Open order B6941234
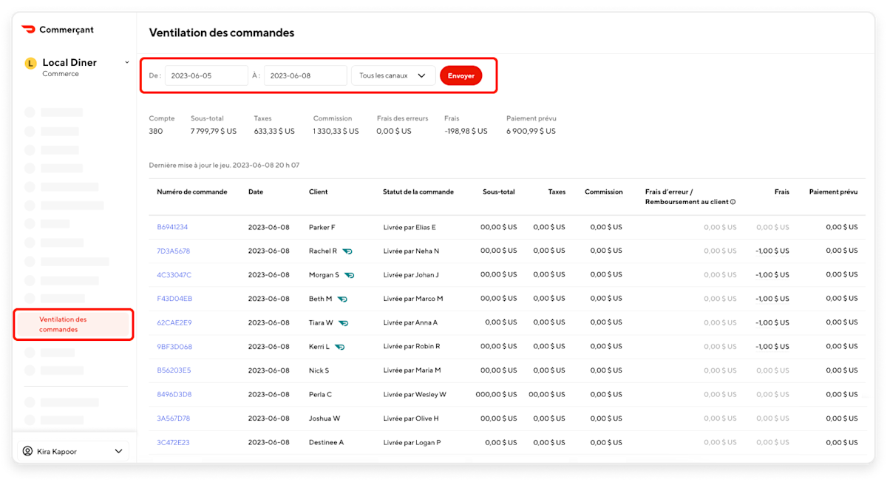 pyautogui.click(x=172, y=227)
